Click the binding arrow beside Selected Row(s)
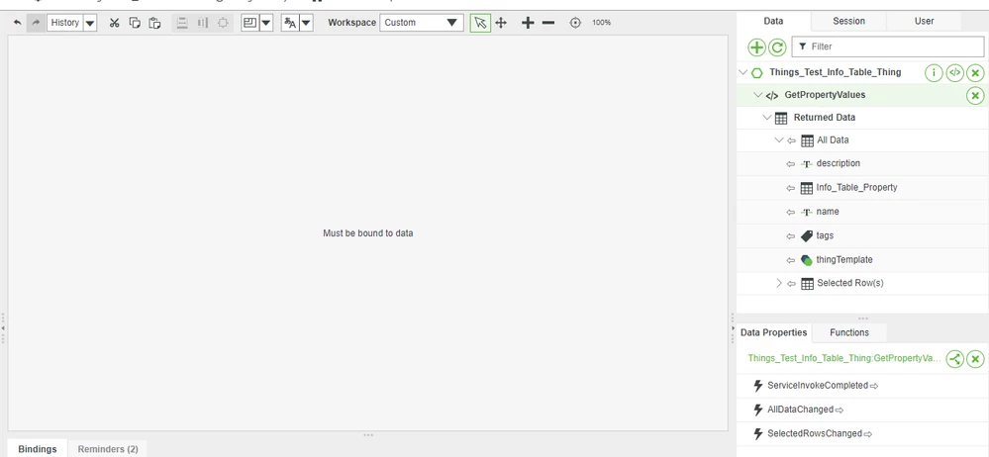 [x=791, y=284]
